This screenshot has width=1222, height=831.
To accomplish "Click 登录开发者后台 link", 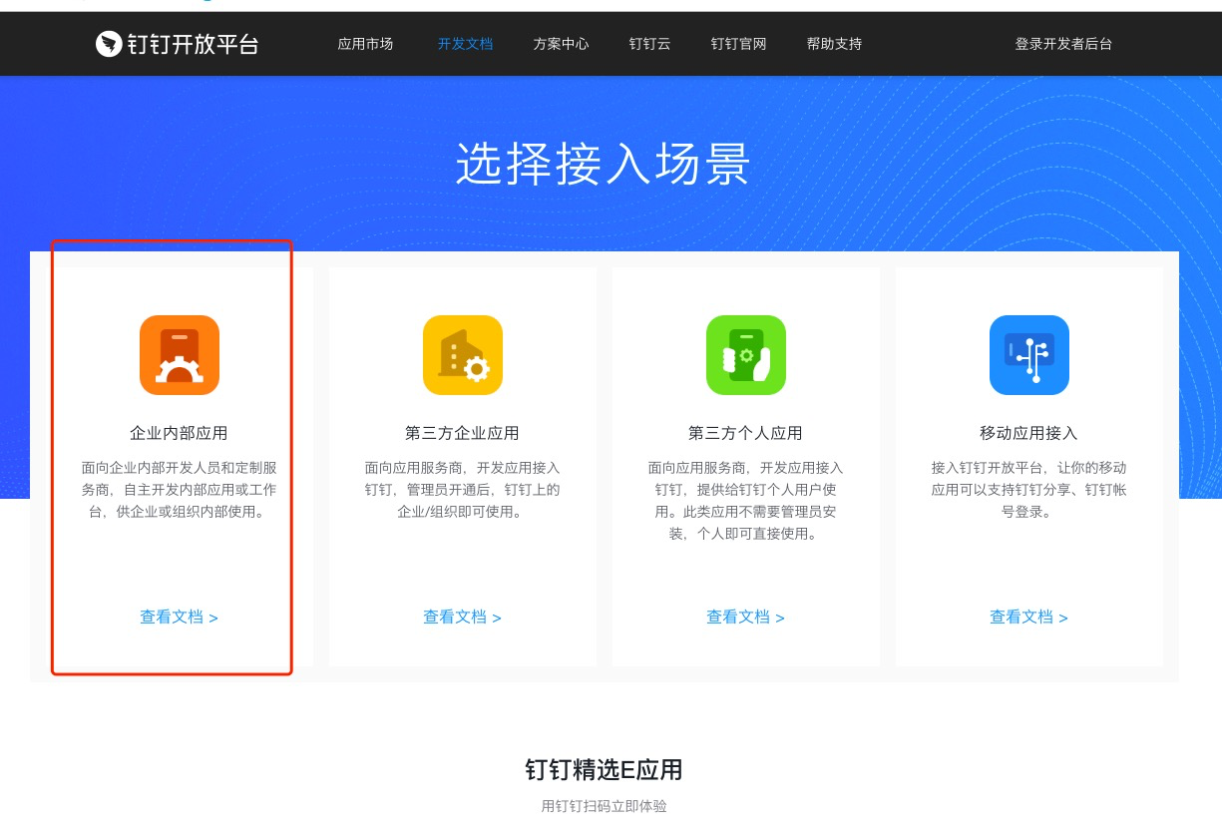I will 1063,44.
